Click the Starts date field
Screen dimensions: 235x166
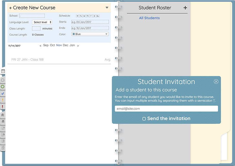[x=90, y=22]
